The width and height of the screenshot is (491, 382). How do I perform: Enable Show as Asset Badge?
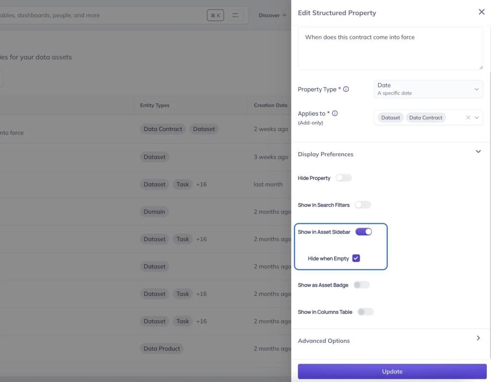(x=362, y=284)
